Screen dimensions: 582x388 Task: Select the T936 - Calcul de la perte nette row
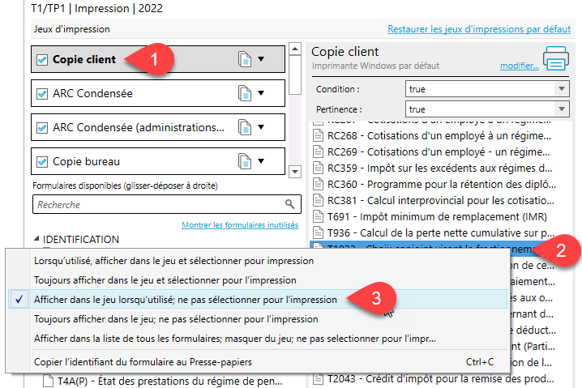[x=439, y=233]
